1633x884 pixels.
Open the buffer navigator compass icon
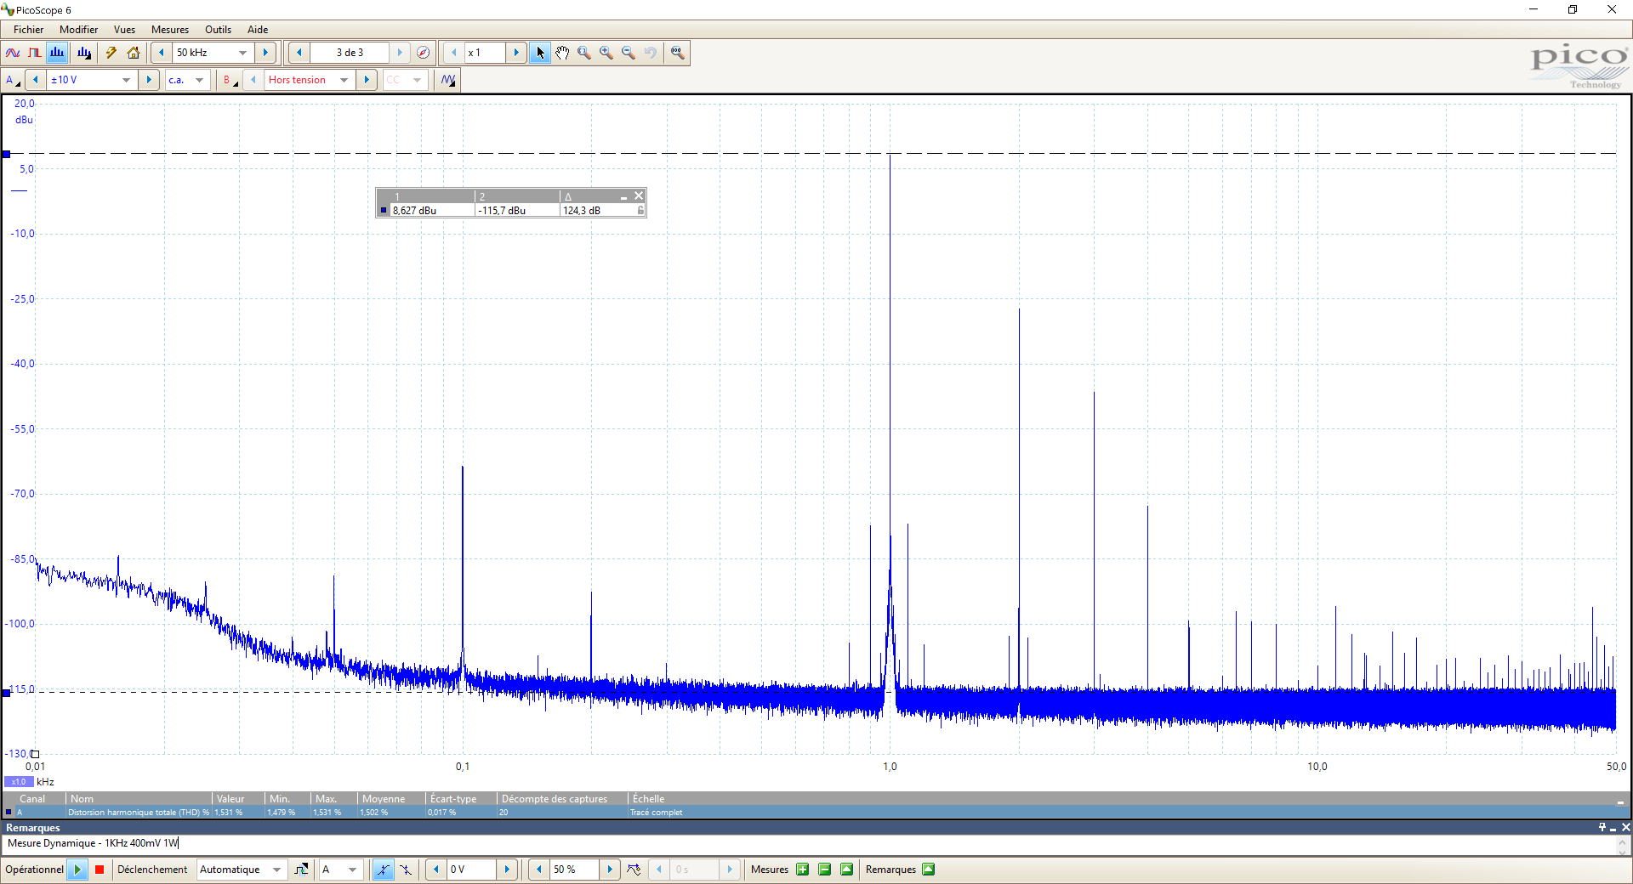424,53
